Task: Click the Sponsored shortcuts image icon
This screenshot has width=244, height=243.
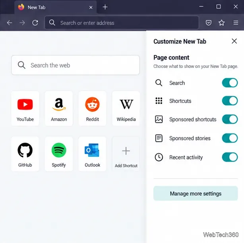Action: [159, 119]
